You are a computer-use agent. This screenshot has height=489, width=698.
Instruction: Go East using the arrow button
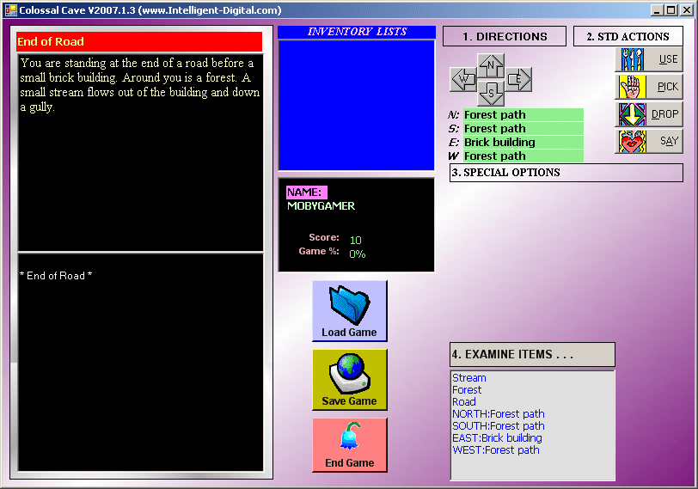click(518, 80)
